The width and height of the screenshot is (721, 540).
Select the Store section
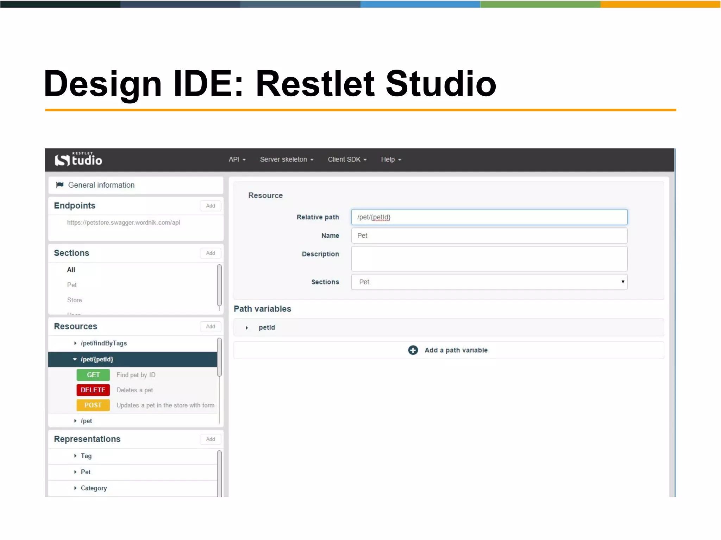pos(74,300)
